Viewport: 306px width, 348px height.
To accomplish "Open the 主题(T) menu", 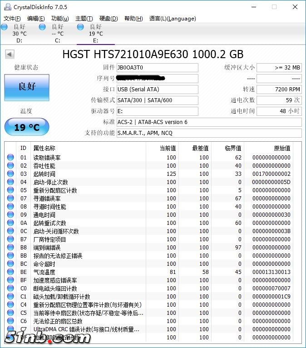I will [x=84, y=19].
